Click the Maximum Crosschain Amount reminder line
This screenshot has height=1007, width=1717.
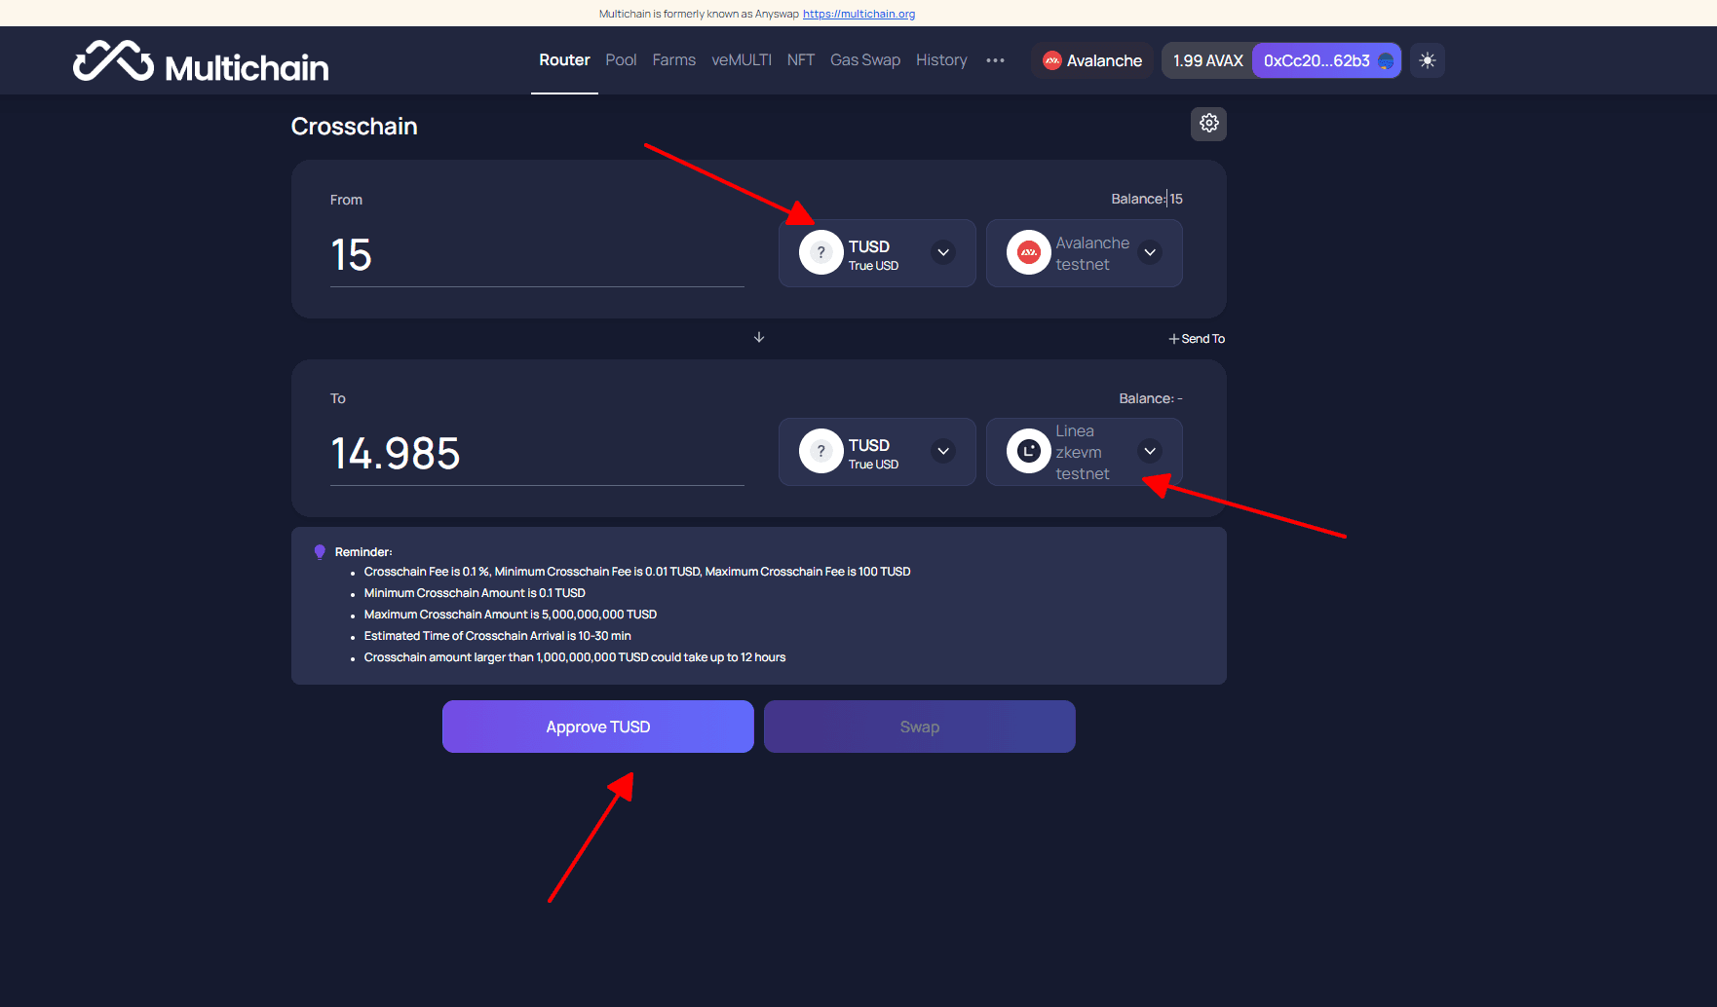coord(511,615)
